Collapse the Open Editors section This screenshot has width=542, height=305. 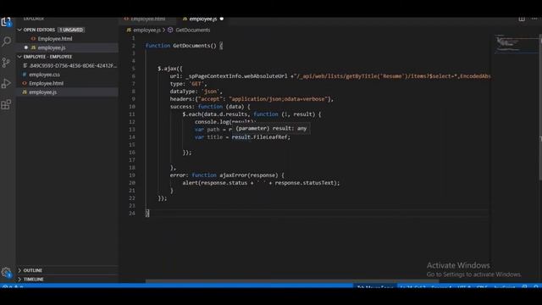pos(19,30)
